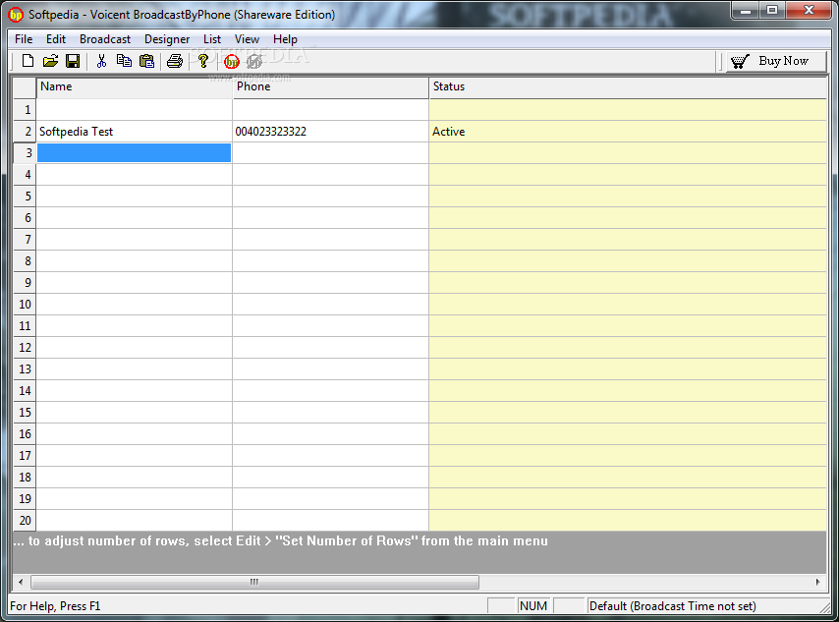Click the grayed stop broadcast icon
Screen dimensions: 839x622
254,62
